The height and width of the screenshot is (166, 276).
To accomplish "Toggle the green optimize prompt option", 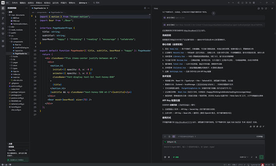I will 176,157.
